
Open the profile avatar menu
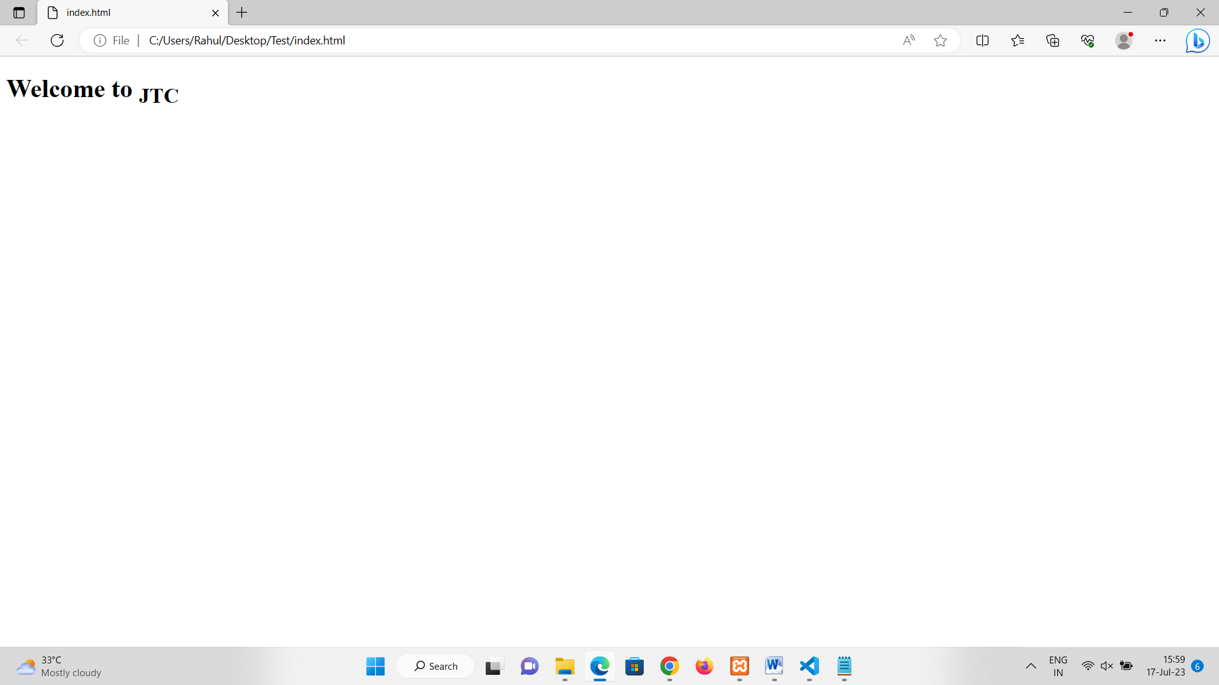tap(1124, 41)
